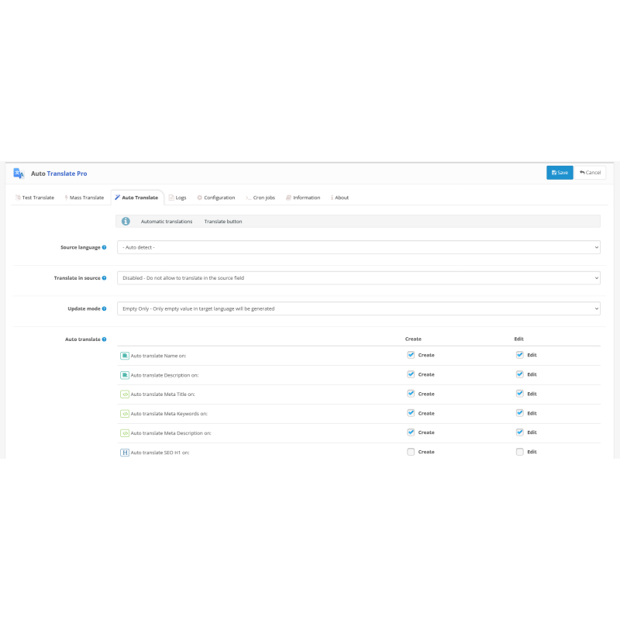Image resolution: width=620 pixels, height=620 pixels.
Task: Click the Information tab icon
Action: tap(288, 197)
